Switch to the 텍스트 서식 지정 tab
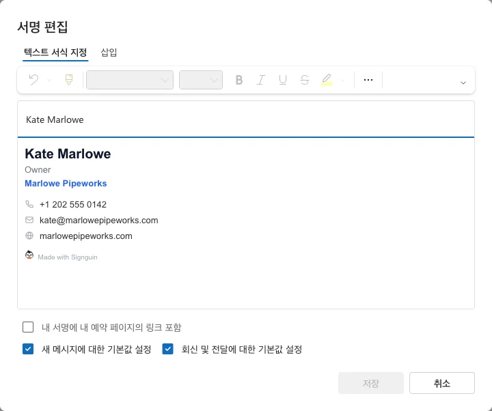The image size is (492, 411). tap(55, 52)
